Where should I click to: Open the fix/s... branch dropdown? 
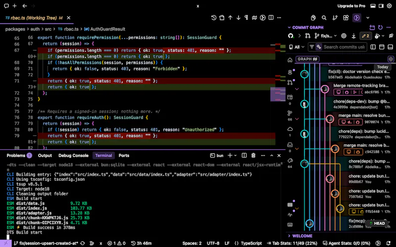(x=326, y=36)
